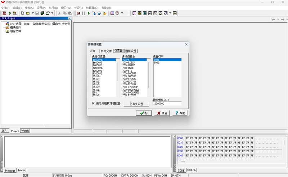Click the 仿真头设置 button
This screenshot has width=288, height=177.
tap(136, 104)
